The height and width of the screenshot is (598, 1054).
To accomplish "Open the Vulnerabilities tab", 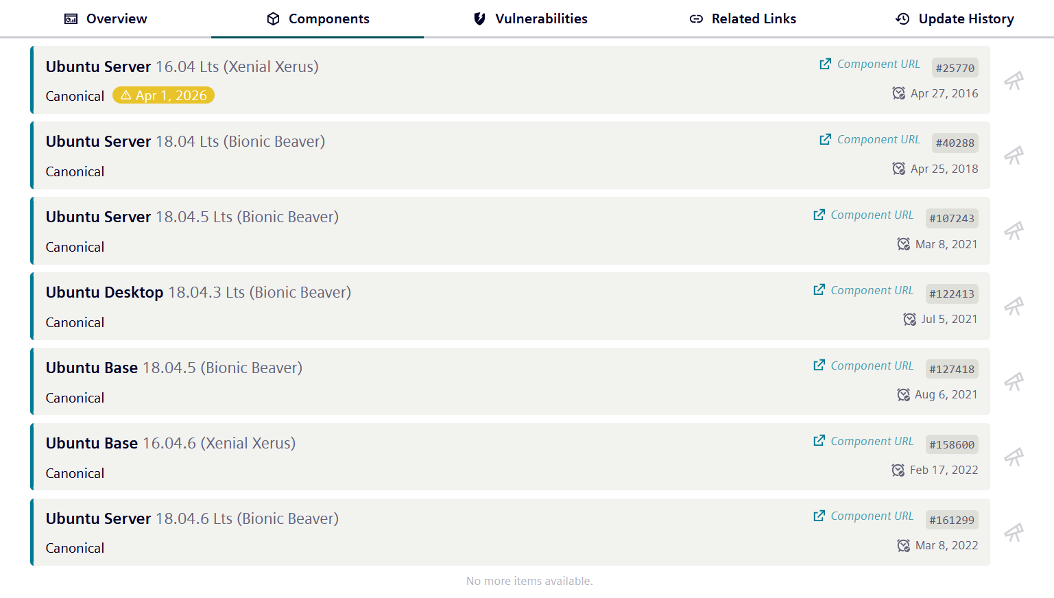I will [x=530, y=19].
